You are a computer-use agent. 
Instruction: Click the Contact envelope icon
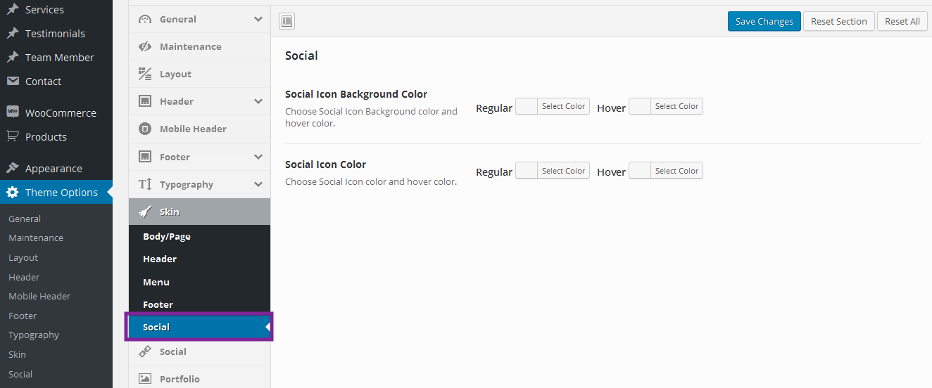pos(13,81)
